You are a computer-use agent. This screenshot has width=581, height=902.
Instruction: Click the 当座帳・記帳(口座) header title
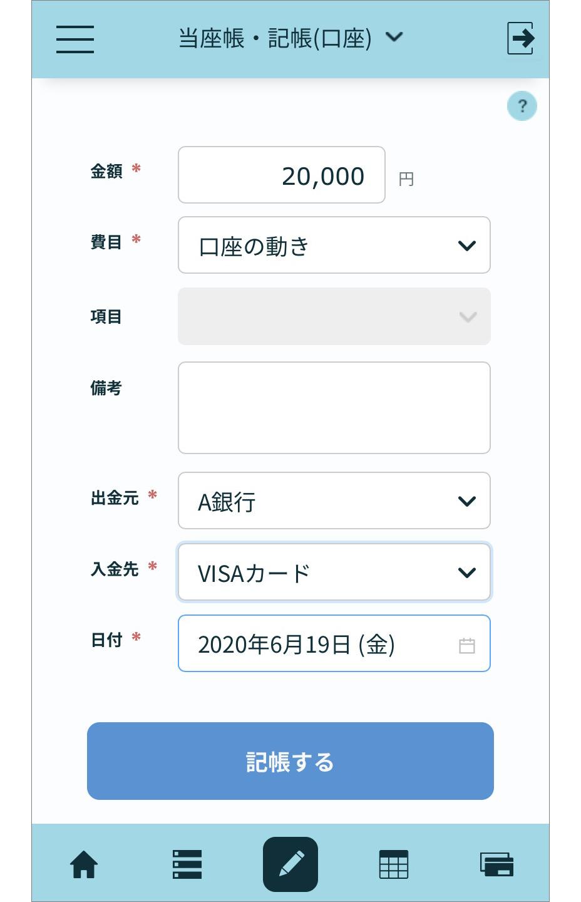[275, 38]
